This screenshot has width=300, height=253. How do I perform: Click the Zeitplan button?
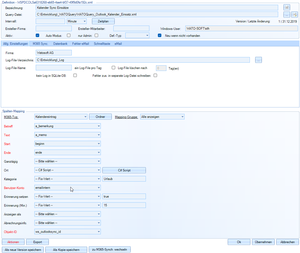[x=103, y=21]
